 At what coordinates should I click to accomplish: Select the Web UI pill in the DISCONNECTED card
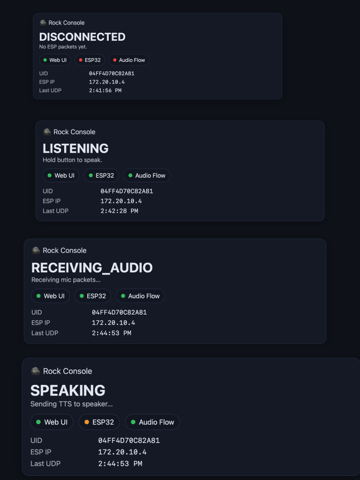54,60
